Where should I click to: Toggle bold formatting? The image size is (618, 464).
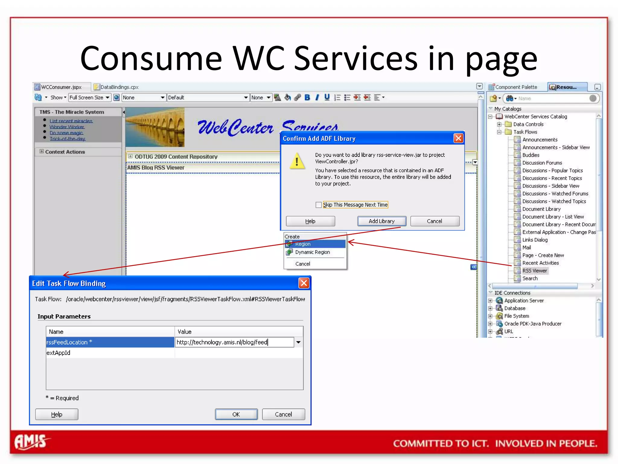click(x=307, y=97)
